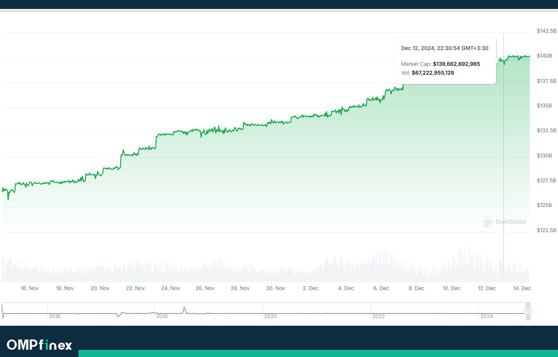Viewport: 558px width, 357px height.
Task: Click the 20. Nov x-axis label
Action: (x=100, y=288)
